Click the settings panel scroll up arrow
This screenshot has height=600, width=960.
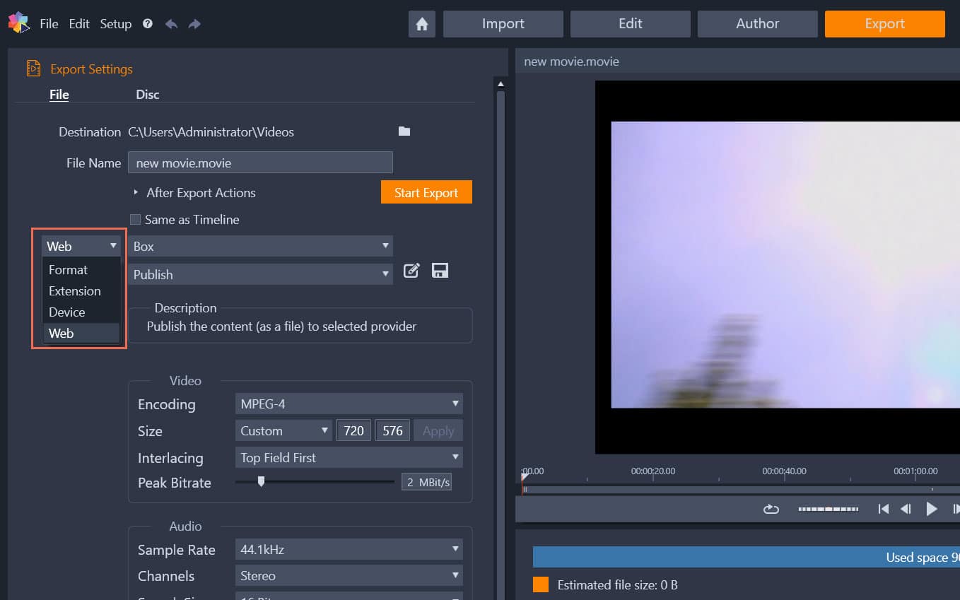tap(501, 84)
